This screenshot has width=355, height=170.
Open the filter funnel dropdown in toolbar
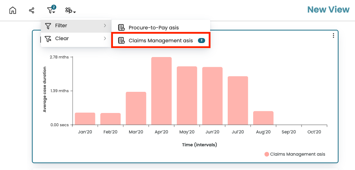[x=51, y=10]
